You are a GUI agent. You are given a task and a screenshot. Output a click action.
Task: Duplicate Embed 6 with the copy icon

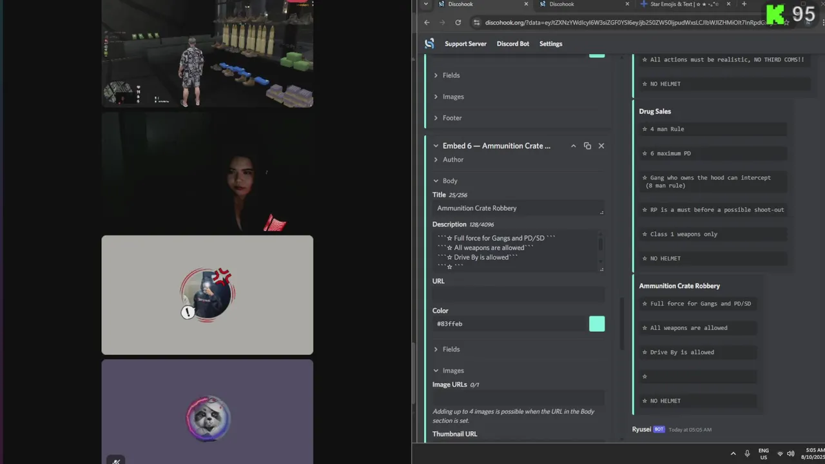coord(587,146)
